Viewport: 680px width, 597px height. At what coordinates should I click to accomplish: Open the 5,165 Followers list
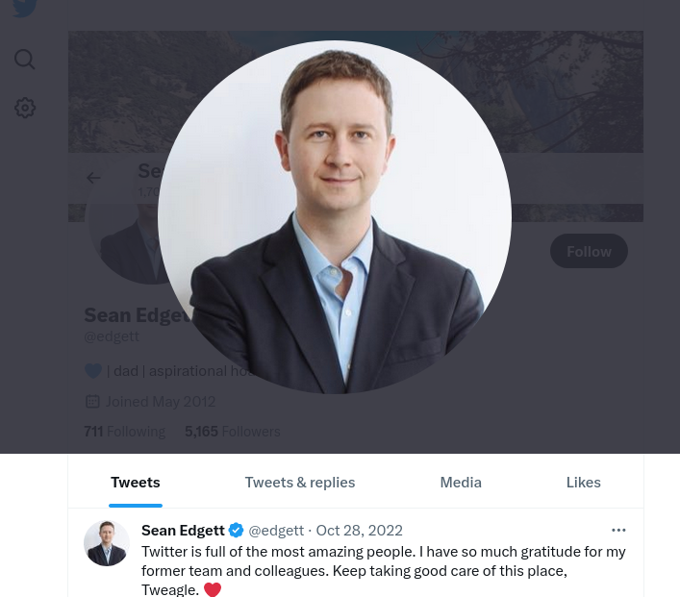tap(233, 432)
